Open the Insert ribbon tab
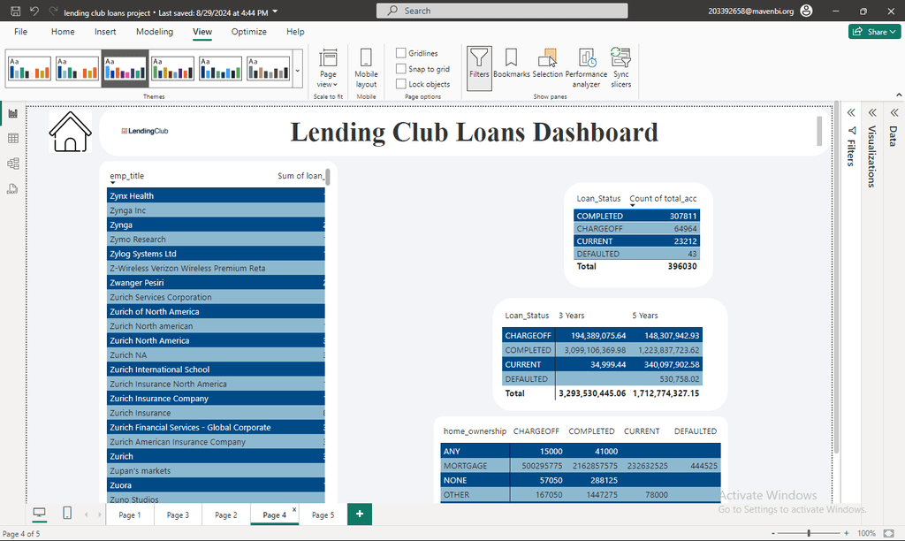 coord(105,32)
